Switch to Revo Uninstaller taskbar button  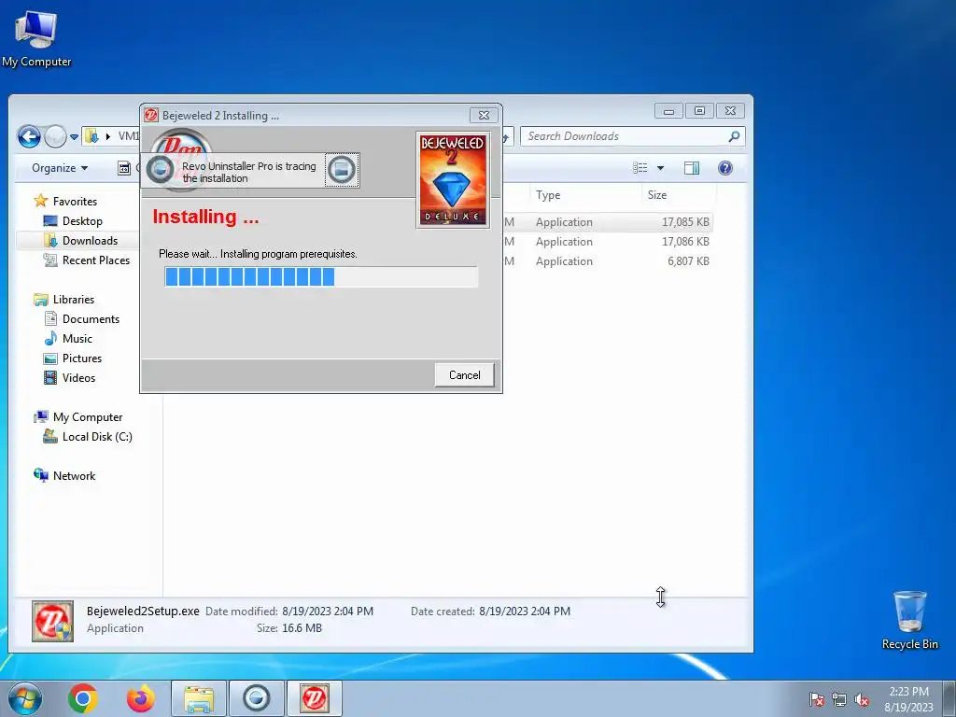(x=257, y=698)
